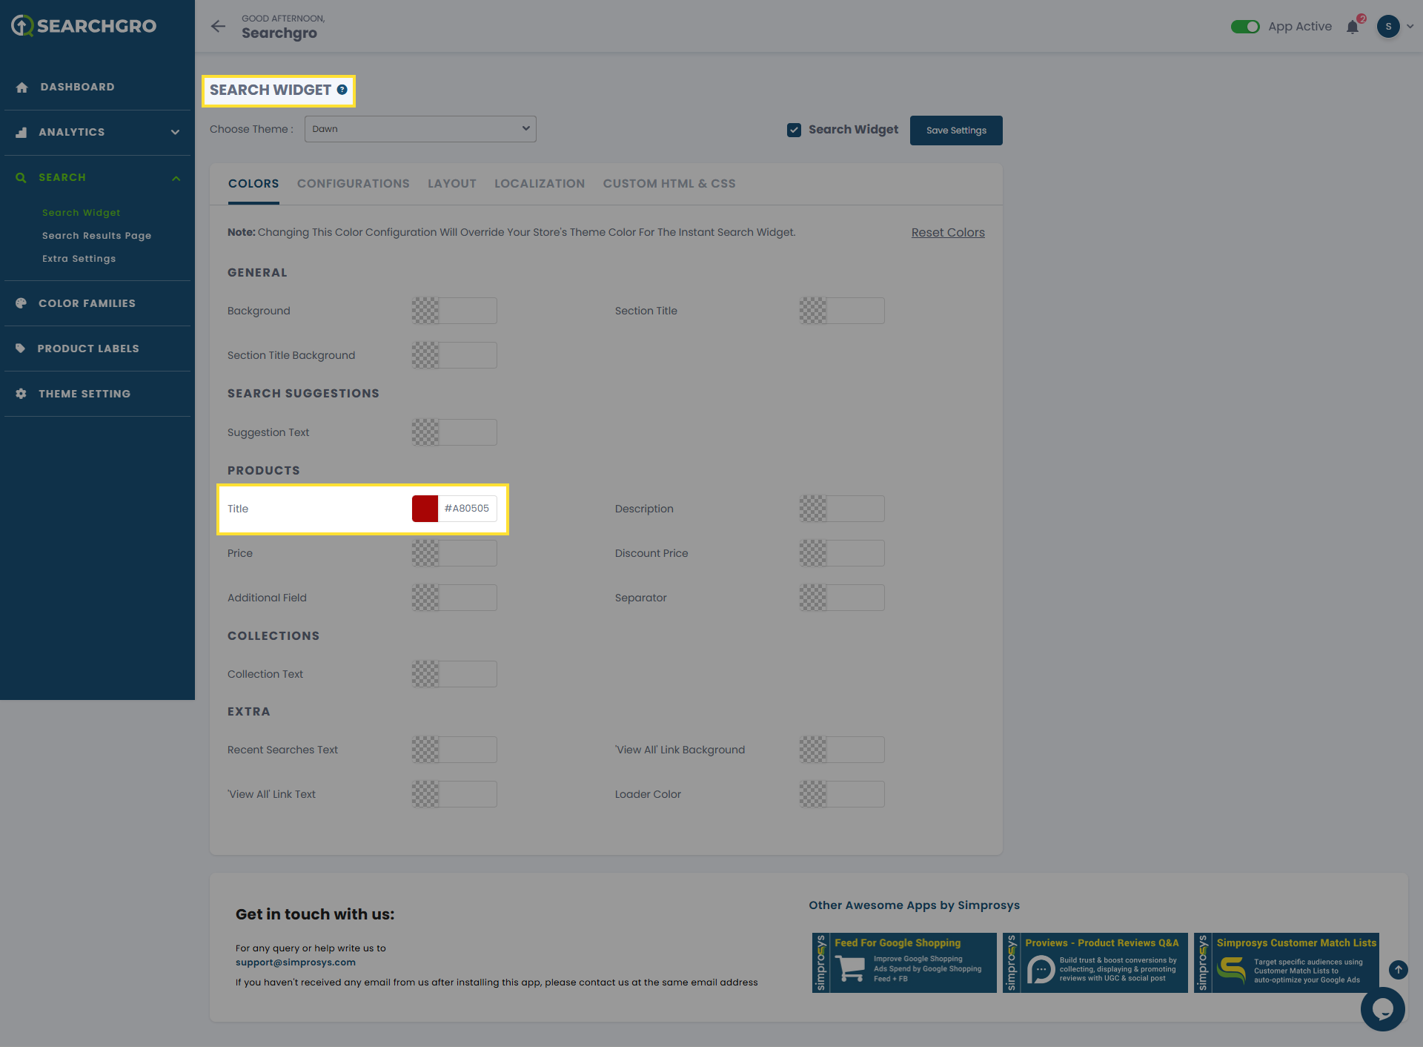Click the Theme Setting gear icon

pos(21,394)
